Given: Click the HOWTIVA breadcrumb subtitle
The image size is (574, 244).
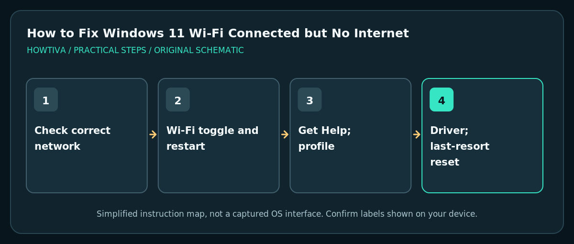Looking at the screenshot, I should (x=135, y=50).
